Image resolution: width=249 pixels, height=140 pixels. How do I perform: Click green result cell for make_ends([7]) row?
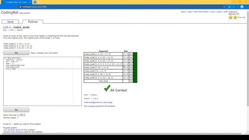click(135, 71)
